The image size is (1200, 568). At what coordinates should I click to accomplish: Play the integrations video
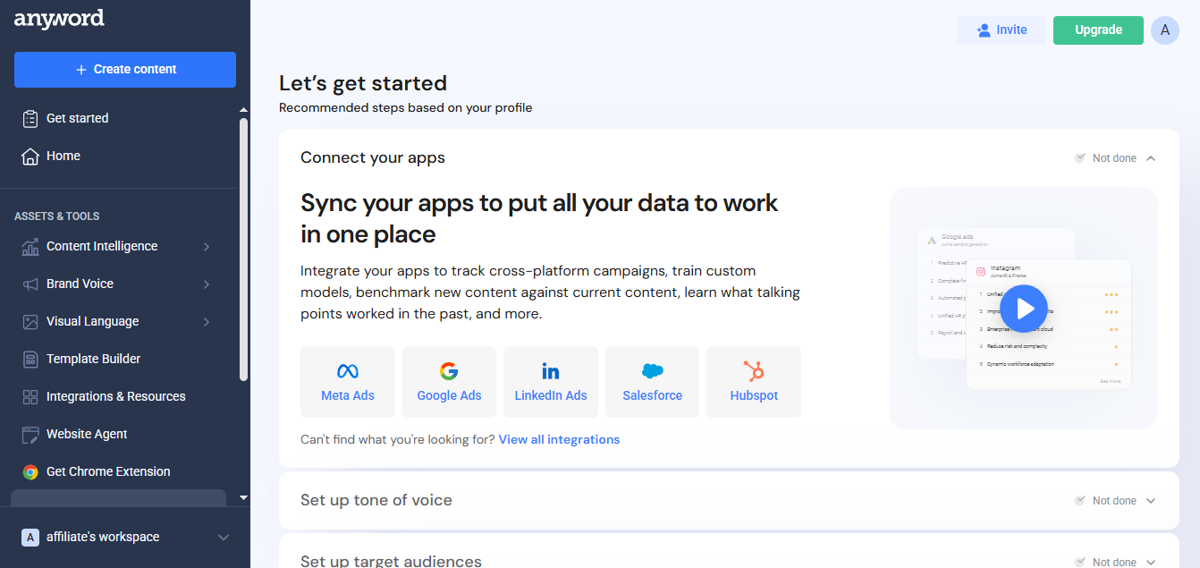(1024, 309)
